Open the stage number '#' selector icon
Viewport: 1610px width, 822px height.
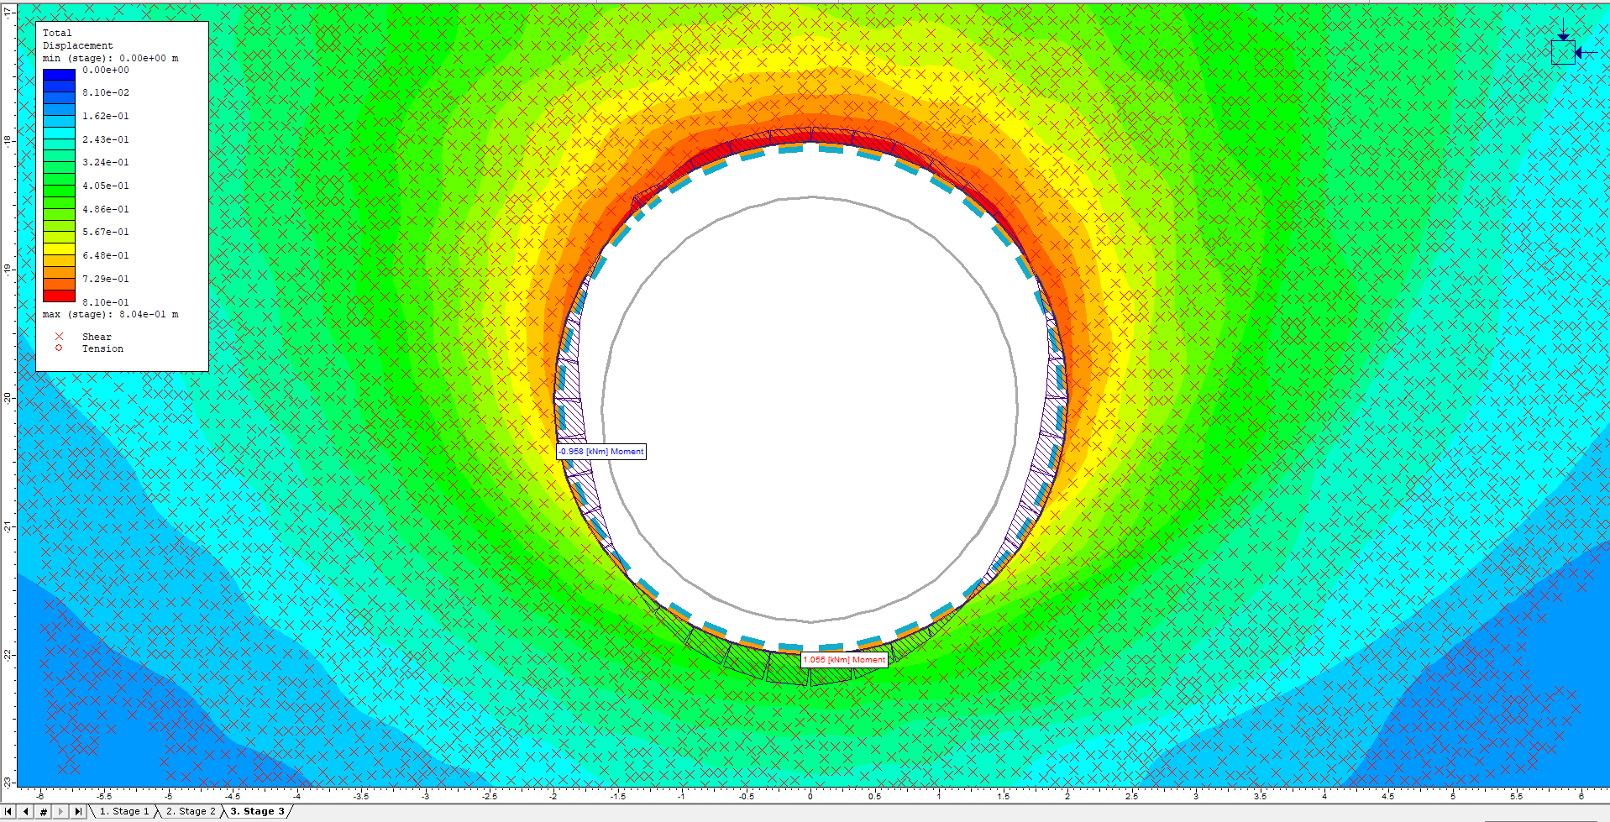(x=43, y=811)
